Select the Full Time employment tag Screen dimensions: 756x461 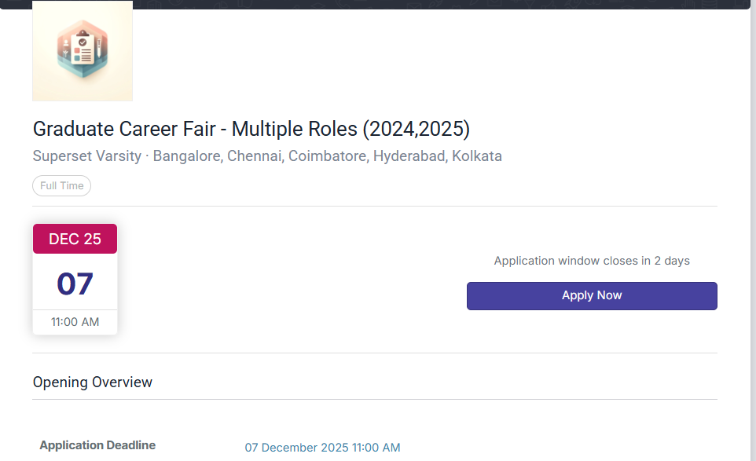[x=61, y=185]
